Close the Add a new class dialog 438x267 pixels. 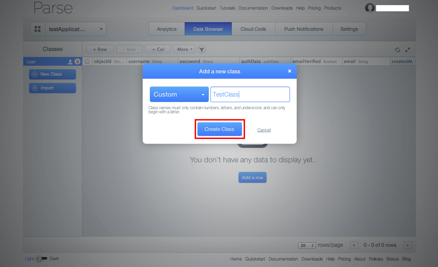pos(289,71)
